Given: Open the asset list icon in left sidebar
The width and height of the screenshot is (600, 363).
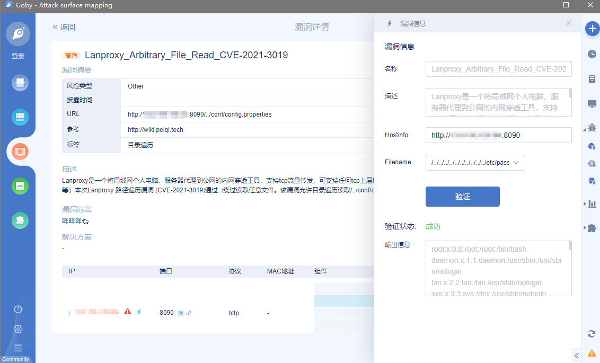Looking at the screenshot, I should pyautogui.click(x=20, y=117).
